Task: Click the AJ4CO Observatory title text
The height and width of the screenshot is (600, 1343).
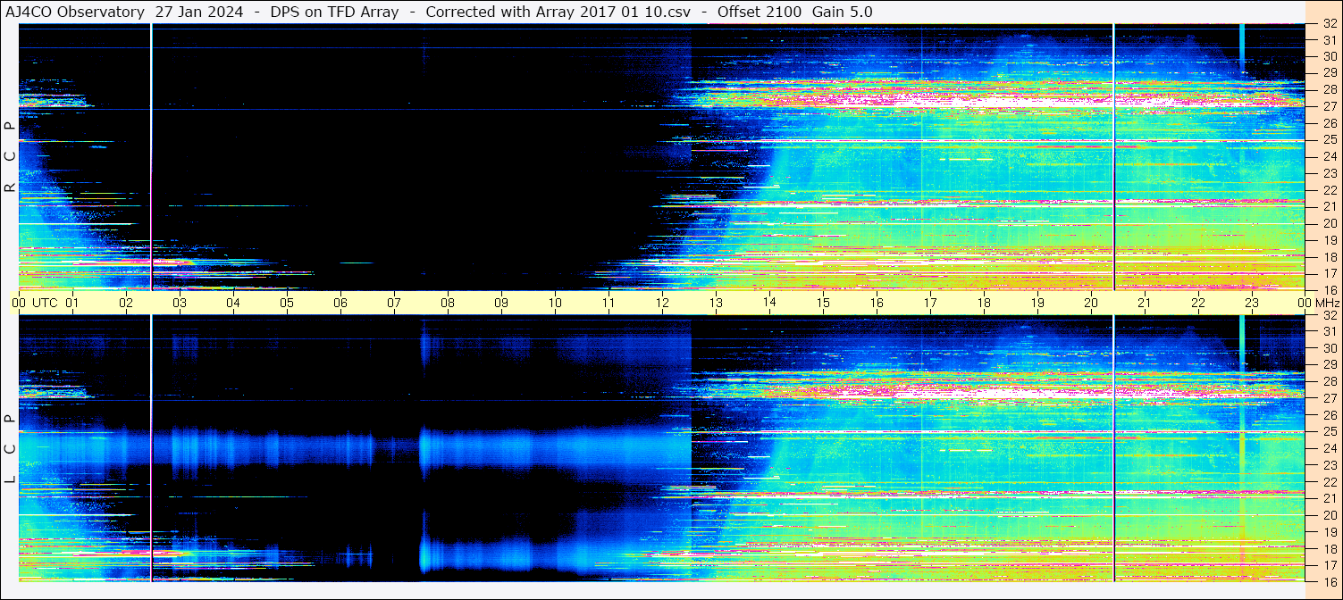Action: point(75,12)
